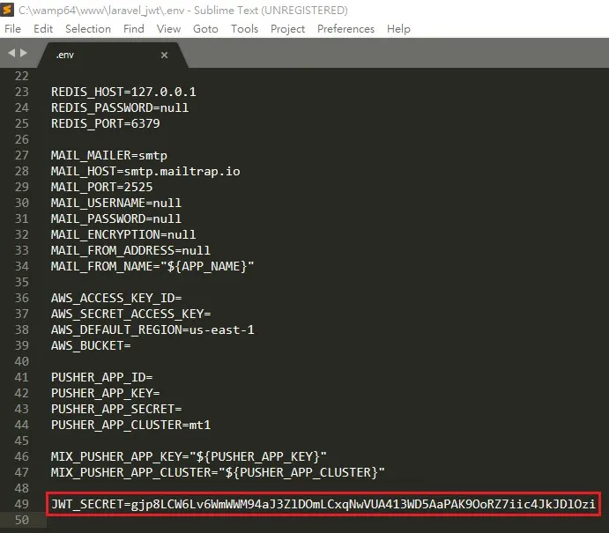Click the Sublime Text app icon in title bar
This screenshot has height=533, width=609.
pos(7,10)
